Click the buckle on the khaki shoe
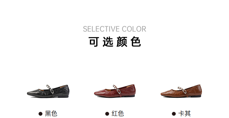 (x=185, y=91)
